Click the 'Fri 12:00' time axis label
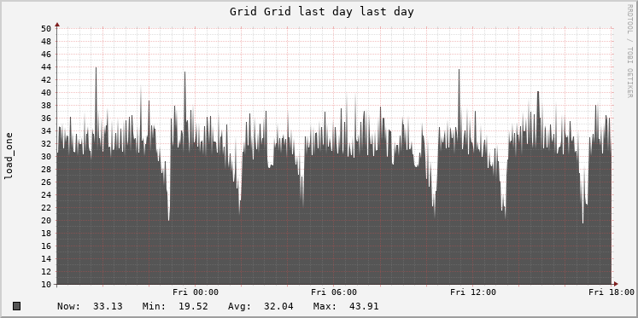The width and height of the screenshot is (638, 318). [x=473, y=292]
